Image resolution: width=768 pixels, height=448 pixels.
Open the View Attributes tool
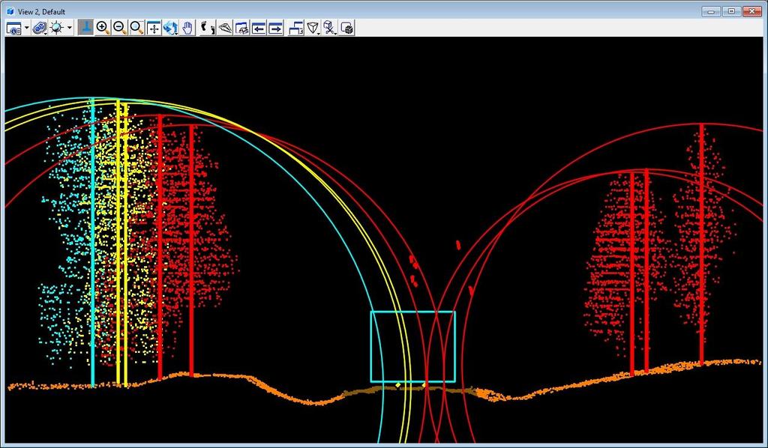(x=13, y=28)
